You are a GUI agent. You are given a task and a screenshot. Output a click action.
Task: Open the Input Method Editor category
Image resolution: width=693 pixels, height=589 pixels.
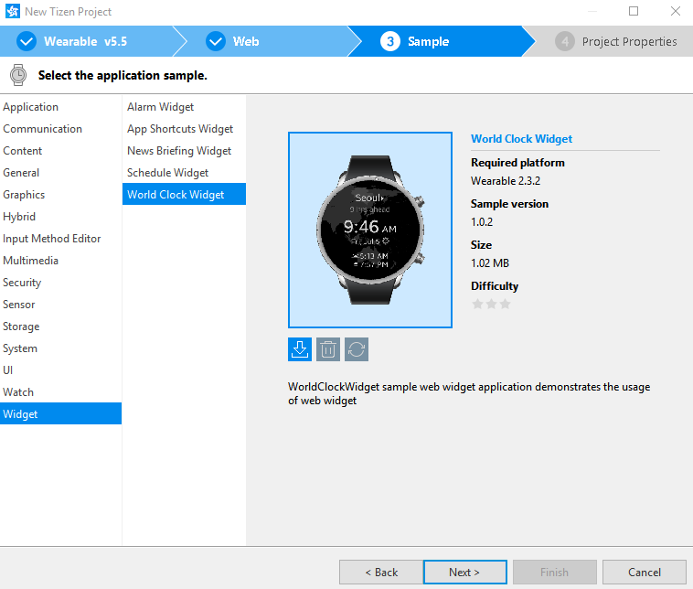point(52,239)
